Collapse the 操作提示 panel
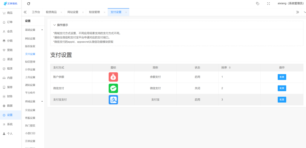Screen dimensions: 306x148 coord(54,25)
